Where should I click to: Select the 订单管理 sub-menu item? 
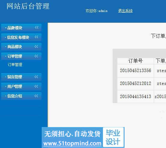tap(15, 65)
